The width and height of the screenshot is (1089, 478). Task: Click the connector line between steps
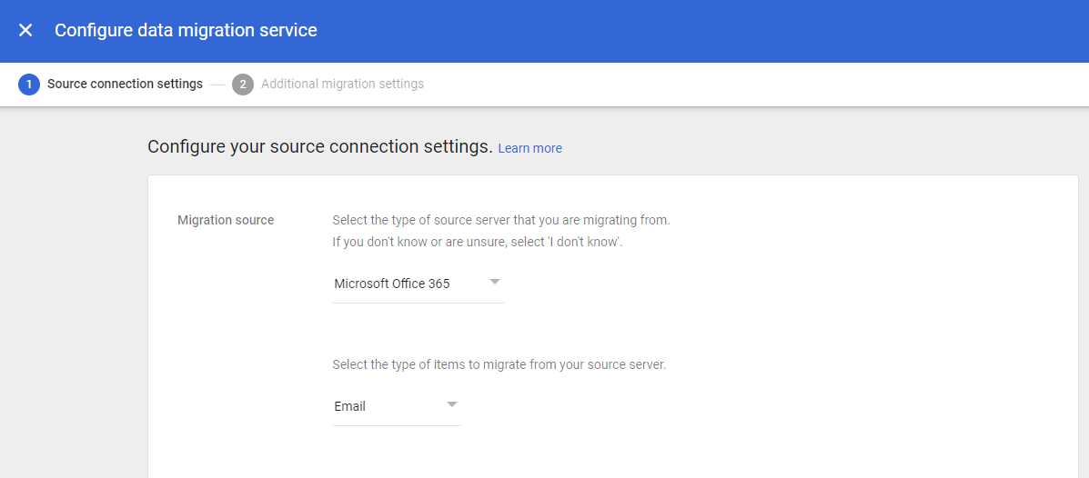[x=217, y=85]
